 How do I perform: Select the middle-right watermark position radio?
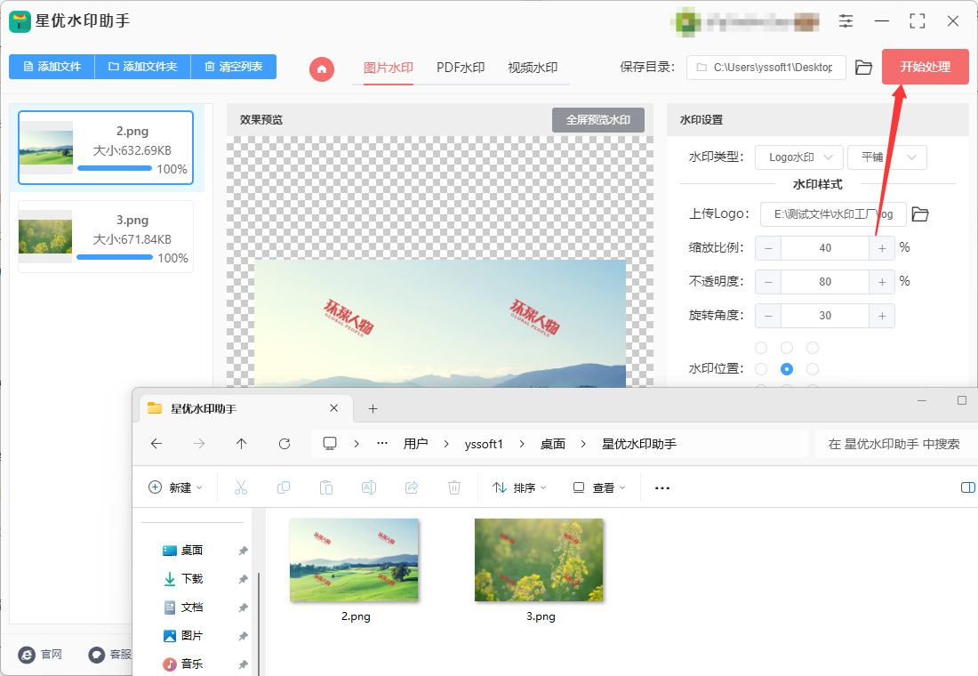point(812,369)
